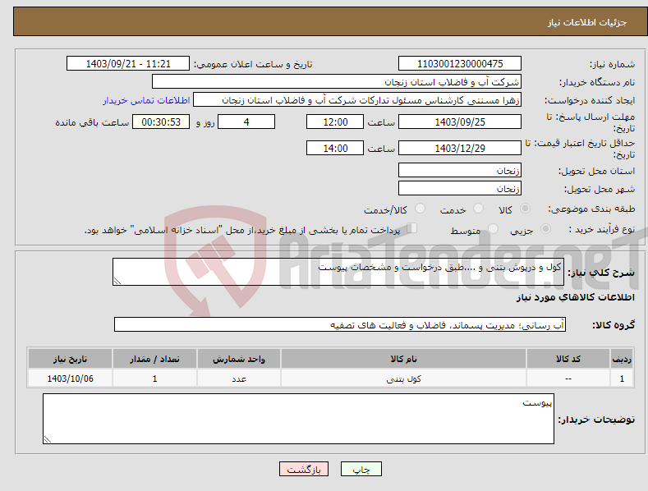This screenshot has height=491, width=648.
Task: Open buyer contact info link
Action: click(x=146, y=100)
